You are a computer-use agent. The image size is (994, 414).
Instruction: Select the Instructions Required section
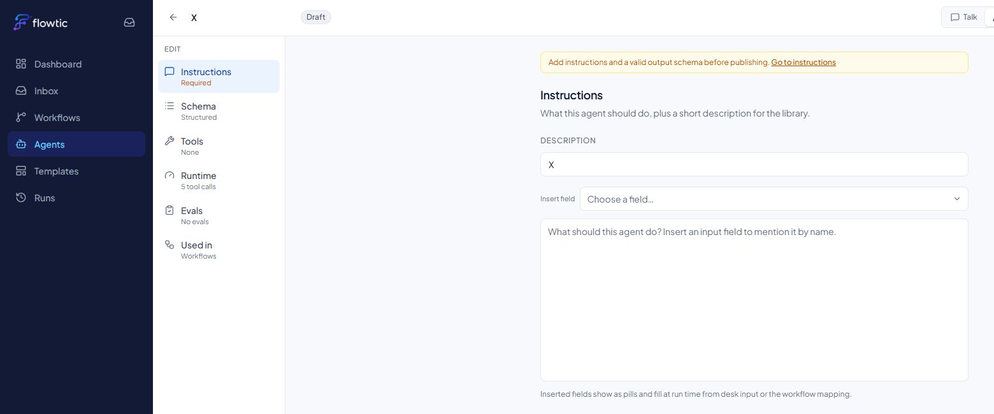[x=219, y=76]
